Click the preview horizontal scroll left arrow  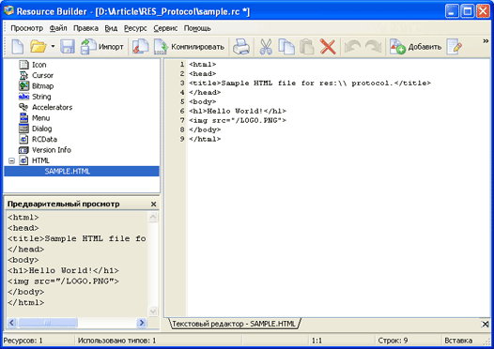point(12,323)
